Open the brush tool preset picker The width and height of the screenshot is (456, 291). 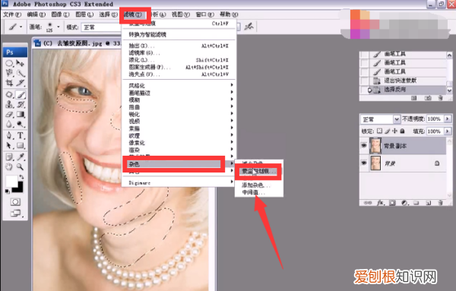point(15,27)
